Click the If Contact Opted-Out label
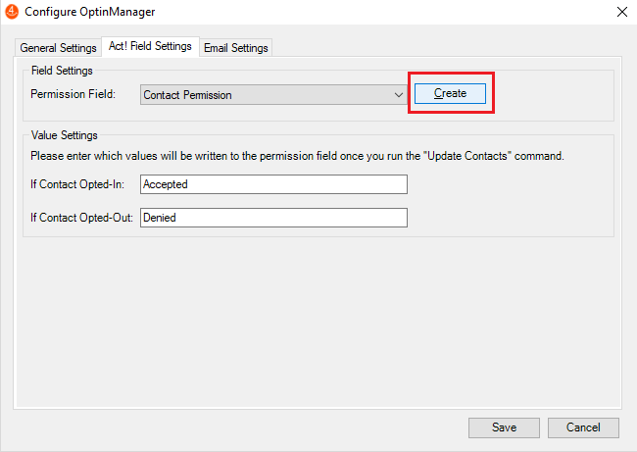Image resolution: width=637 pixels, height=452 pixels. pos(81,218)
